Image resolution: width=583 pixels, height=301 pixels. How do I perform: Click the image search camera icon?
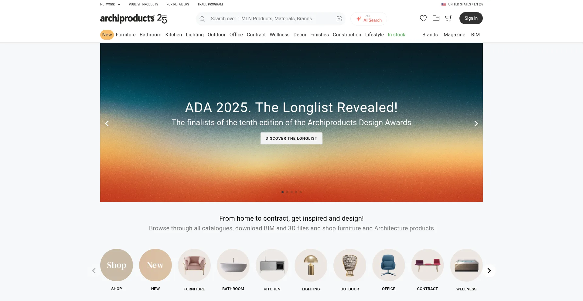(x=339, y=19)
